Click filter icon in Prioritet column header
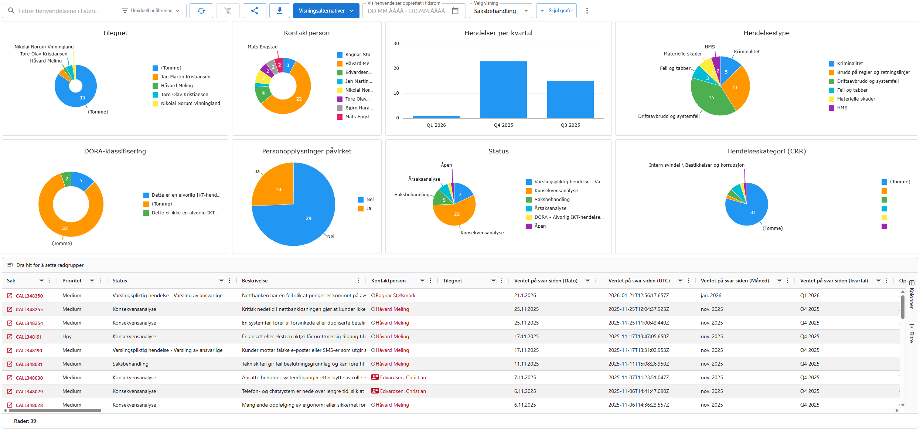Image resolution: width=920 pixels, height=431 pixels. click(x=92, y=281)
